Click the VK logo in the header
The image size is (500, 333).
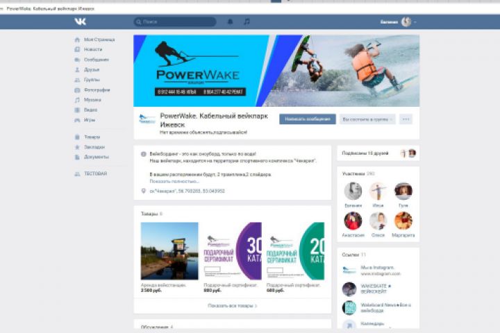pos(80,22)
